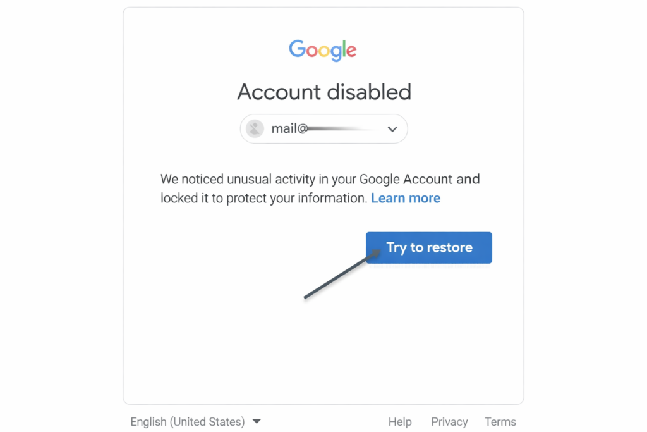
Task: Expand the account switcher chevron
Action: [x=392, y=129]
